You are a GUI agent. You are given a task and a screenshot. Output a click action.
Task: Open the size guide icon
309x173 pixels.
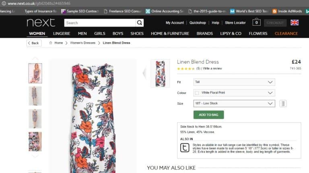(283, 104)
